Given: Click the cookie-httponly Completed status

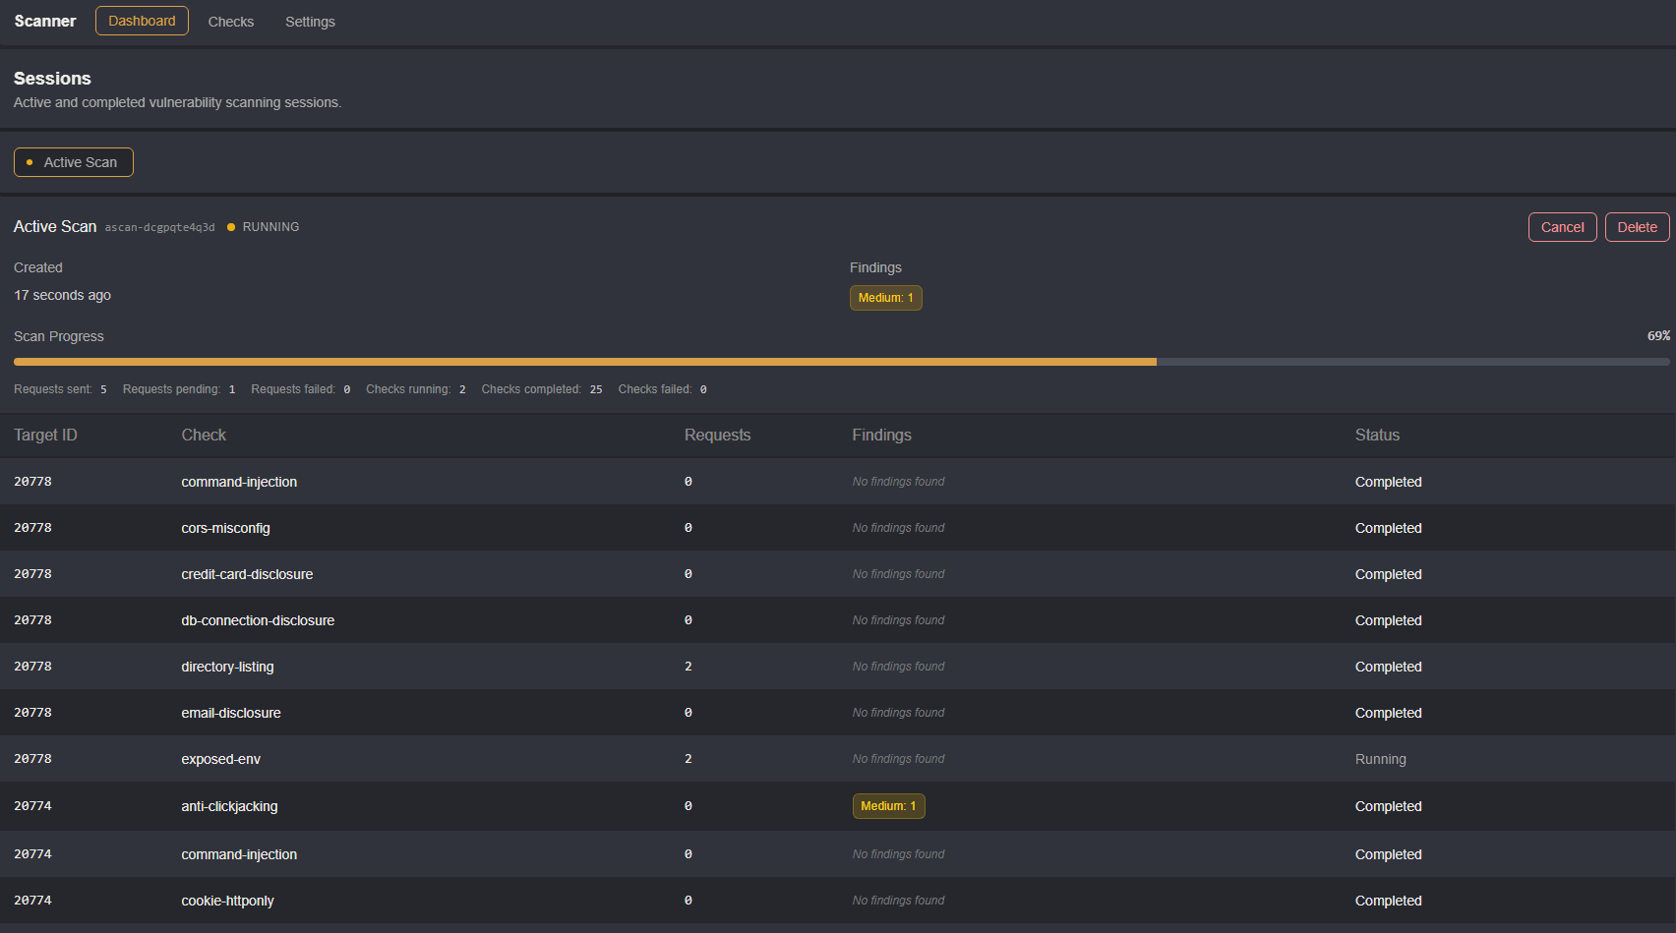Looking at the screenshot, I should coord(1388,900).
